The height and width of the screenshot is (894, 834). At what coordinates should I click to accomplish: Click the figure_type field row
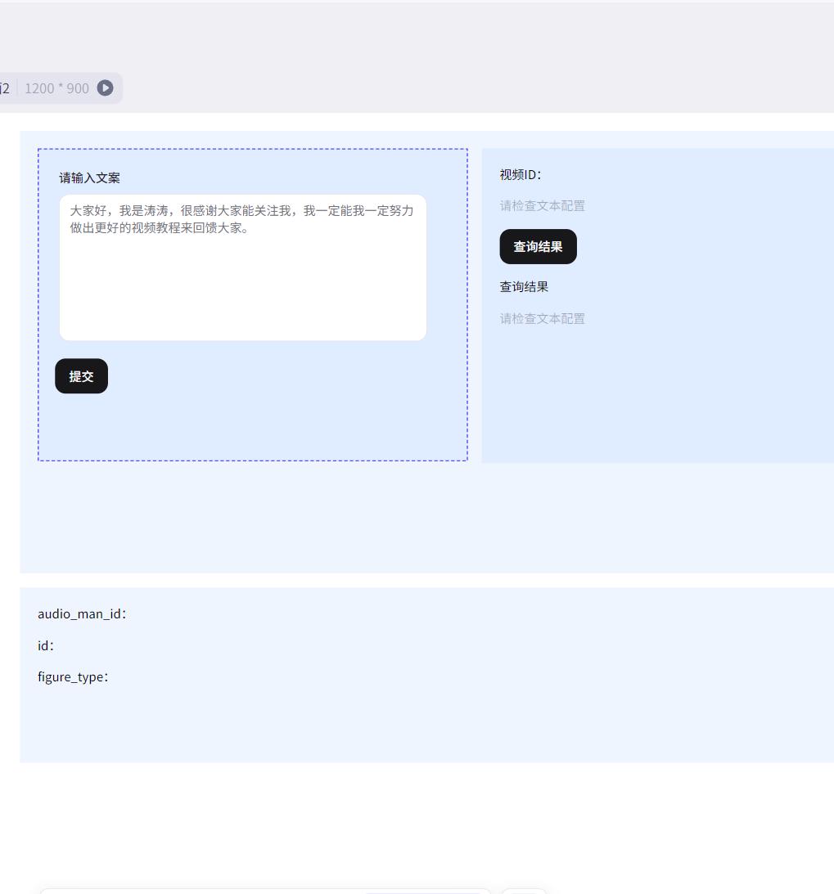(71, 676)
